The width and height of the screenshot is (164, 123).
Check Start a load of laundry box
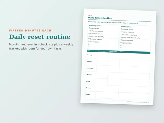[89, 36]
